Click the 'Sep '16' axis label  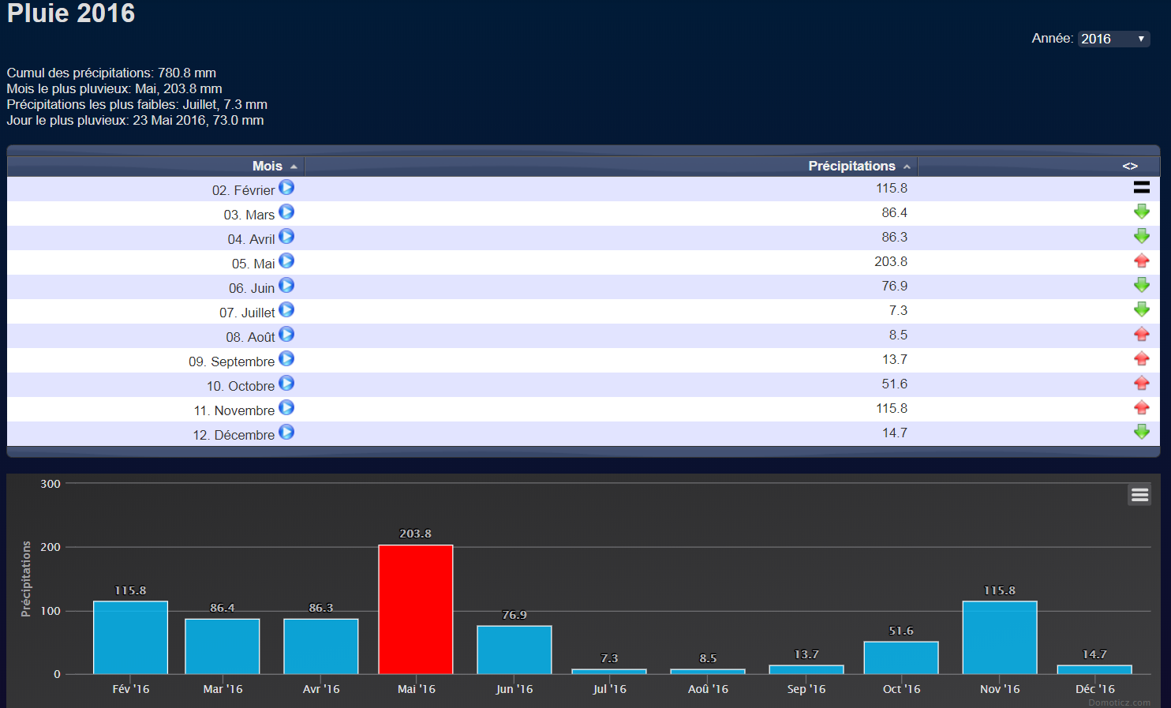click(806, 689)
